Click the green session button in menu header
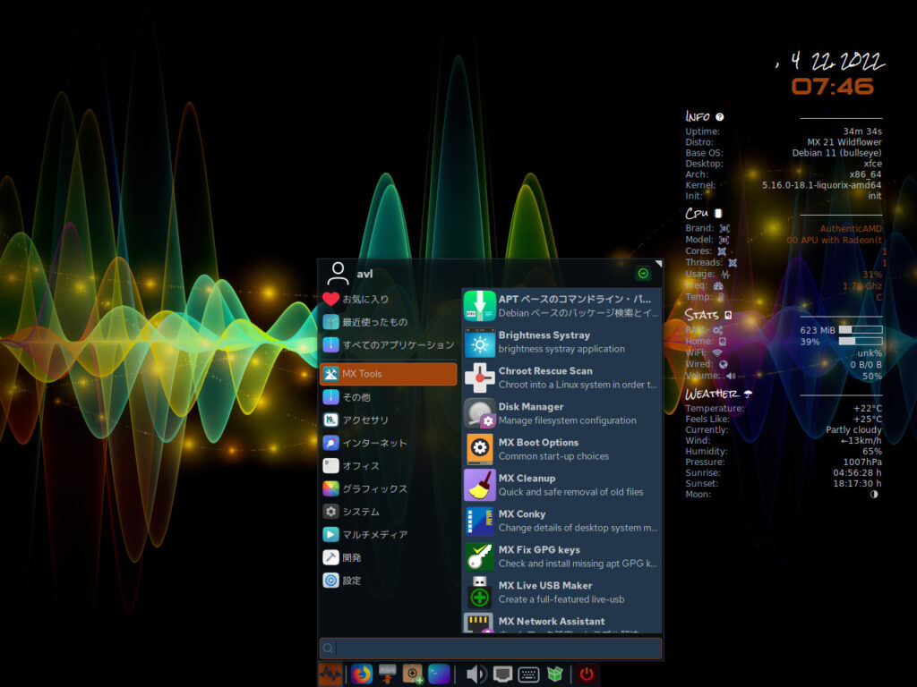917x687 pixels. [642, 274]
